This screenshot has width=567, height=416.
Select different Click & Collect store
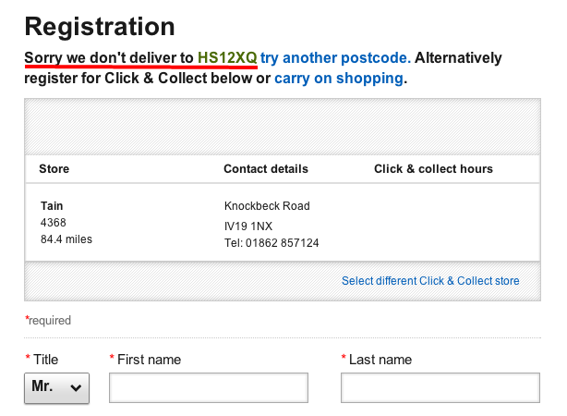[430, 281]
